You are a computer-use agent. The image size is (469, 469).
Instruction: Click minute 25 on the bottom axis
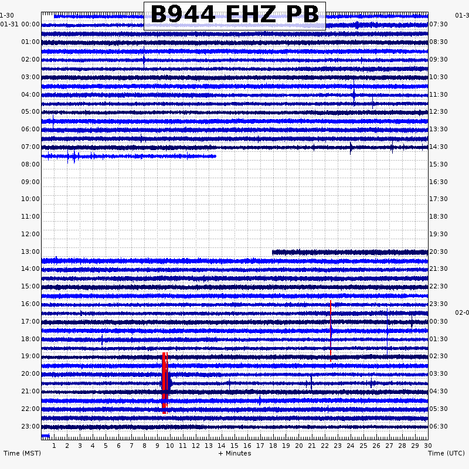coord(363,446)
